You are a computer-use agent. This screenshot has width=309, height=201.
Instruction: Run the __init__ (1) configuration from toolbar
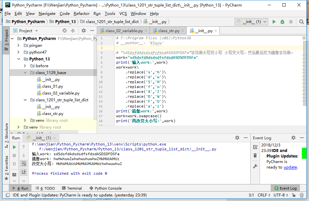tap(274, 22)
